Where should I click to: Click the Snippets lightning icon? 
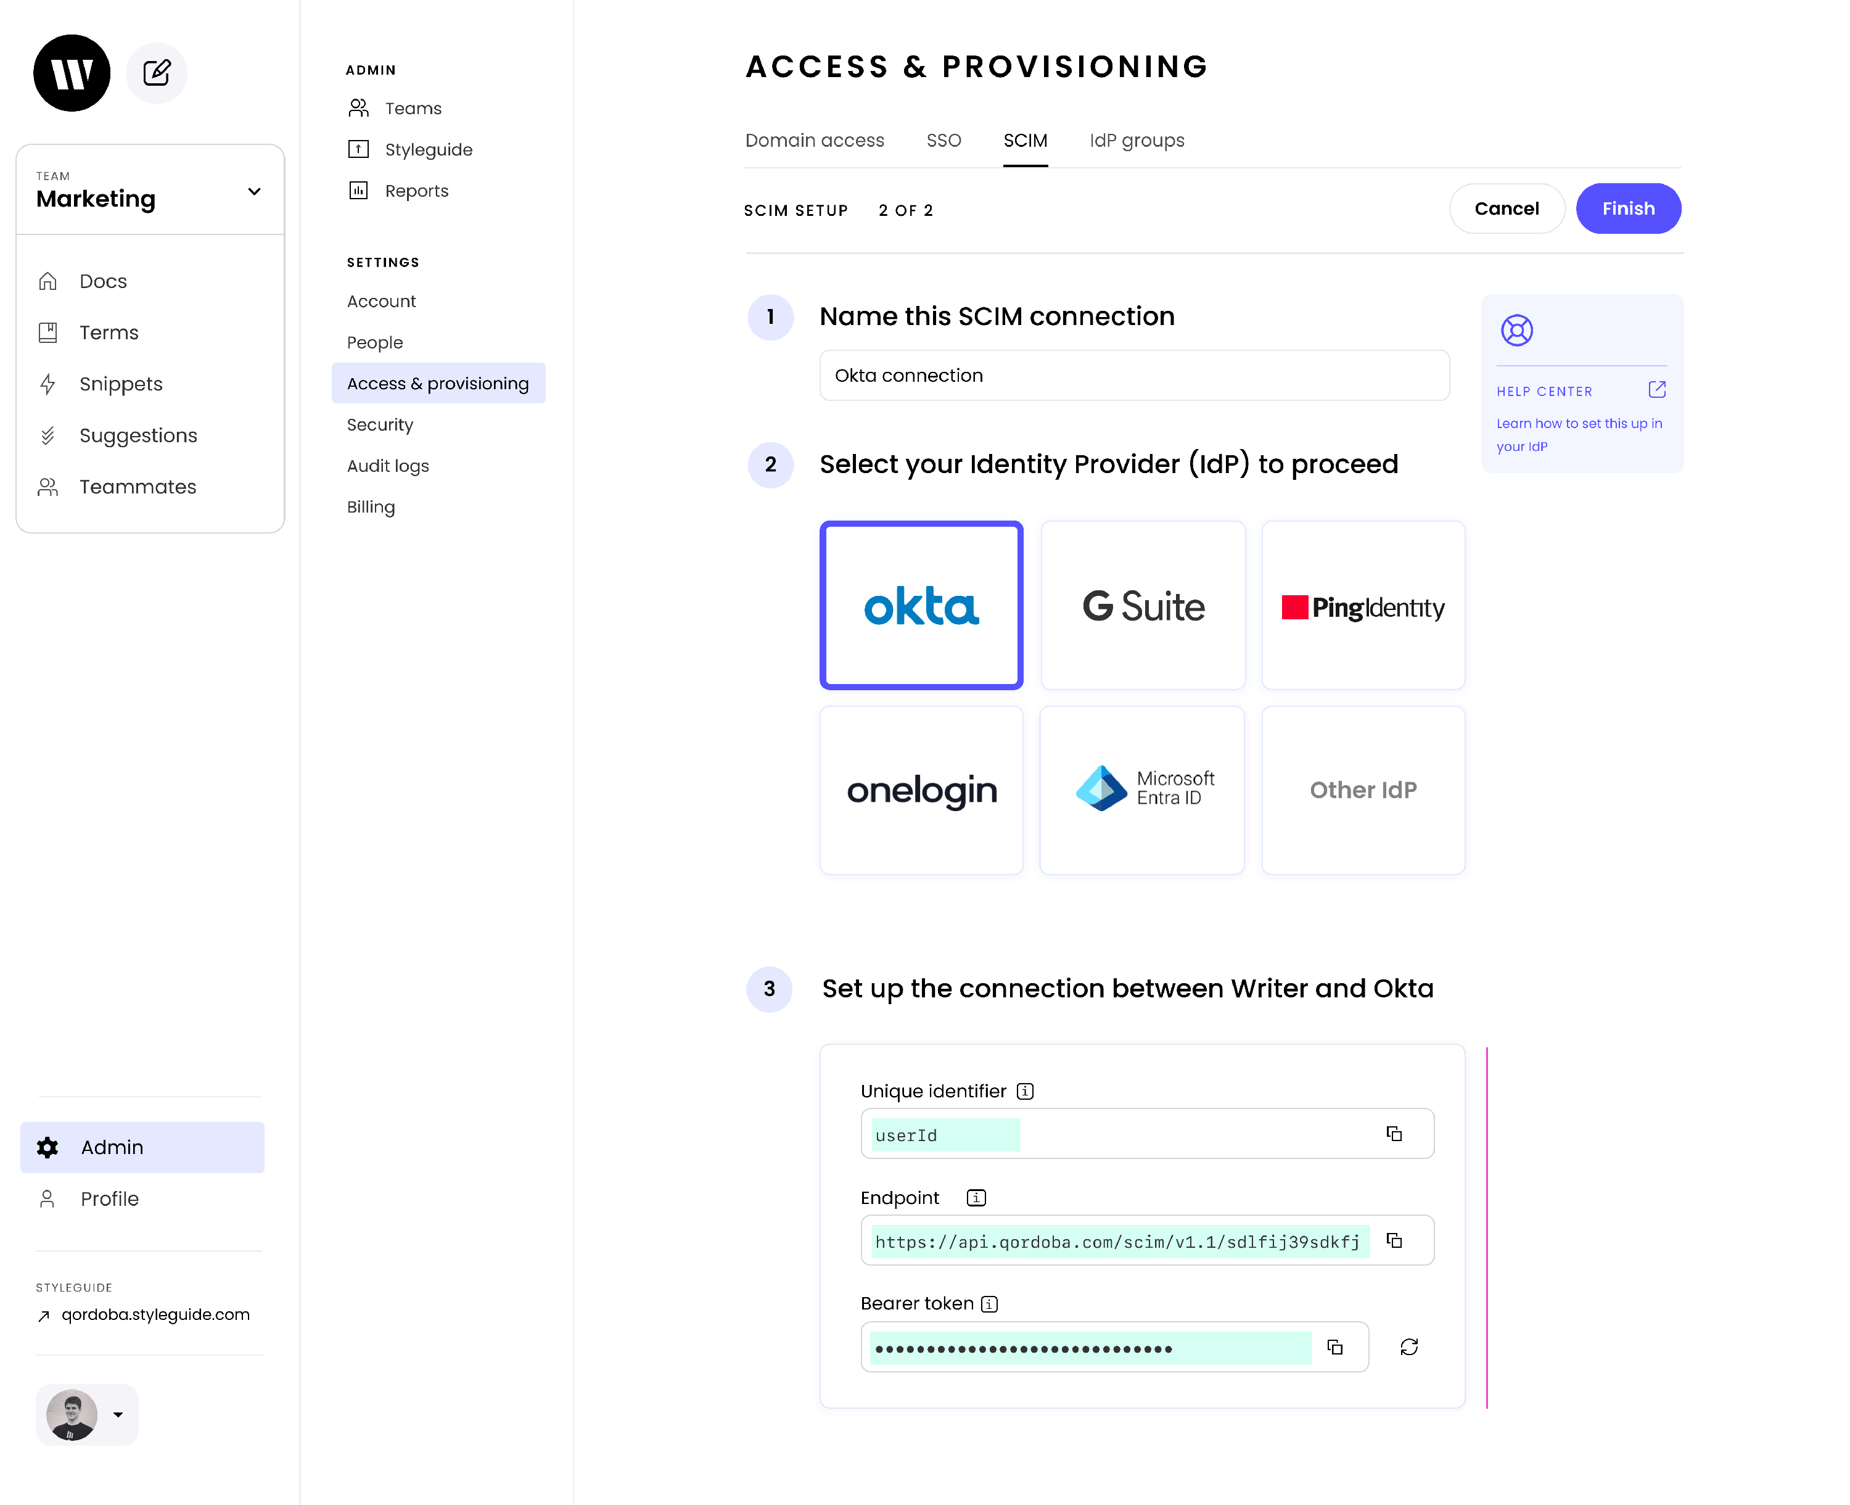point(49,383)
